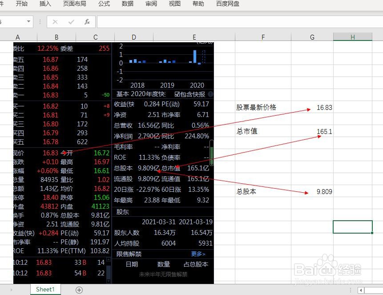Switch to 审阅 ribbon tab
383x295 pixels.
coord(151,4)
